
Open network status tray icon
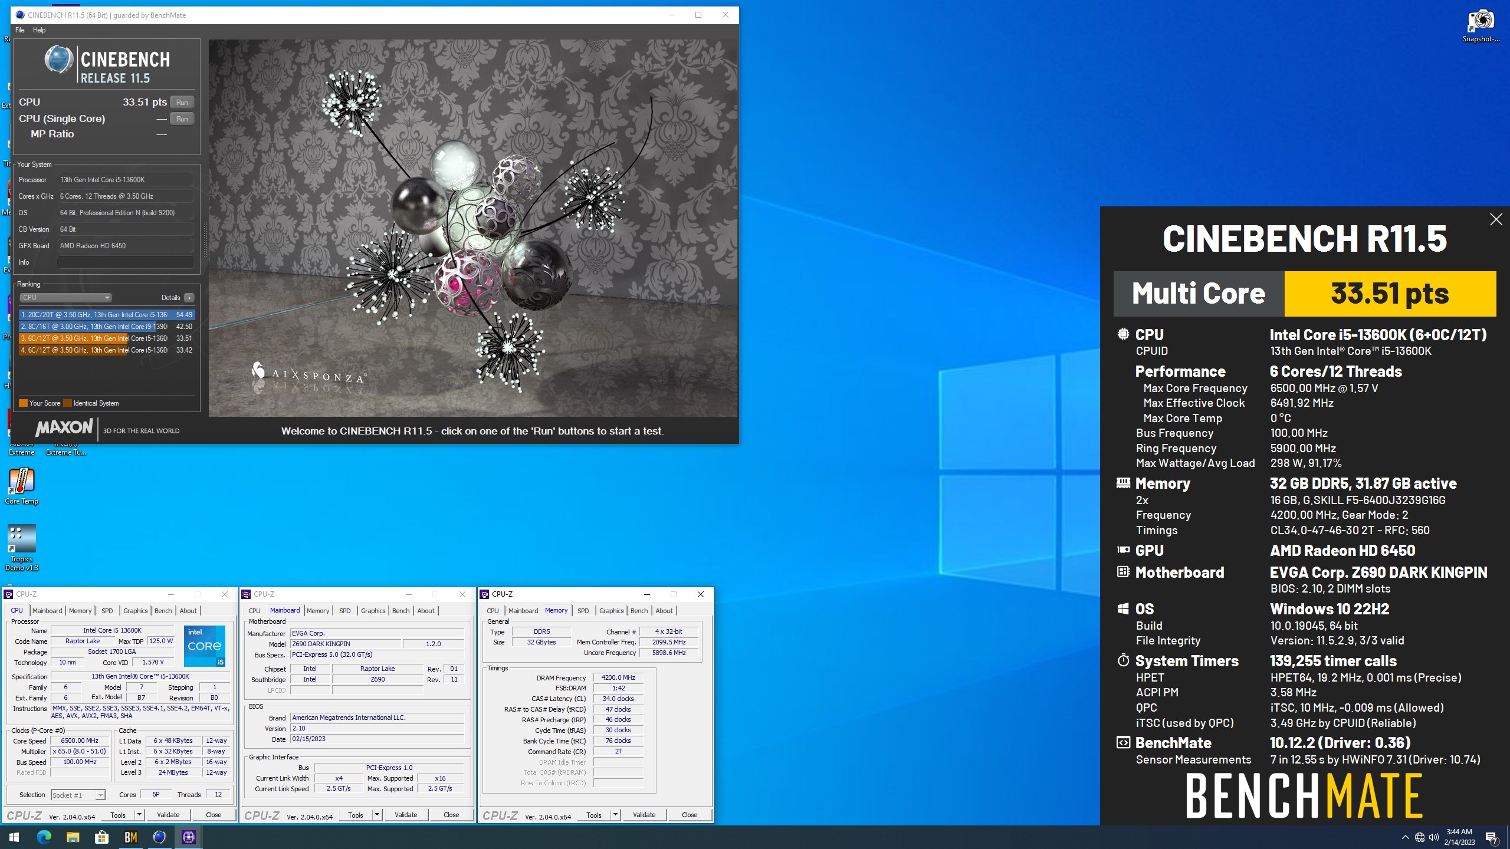pos(1420,837)
